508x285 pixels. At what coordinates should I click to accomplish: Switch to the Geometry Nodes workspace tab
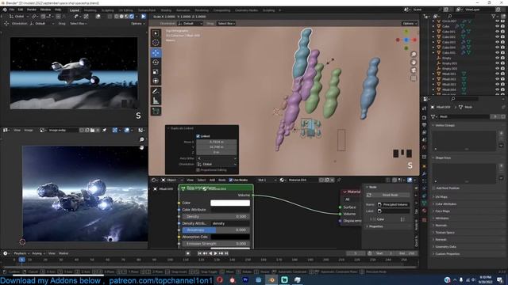click(246, 10)
